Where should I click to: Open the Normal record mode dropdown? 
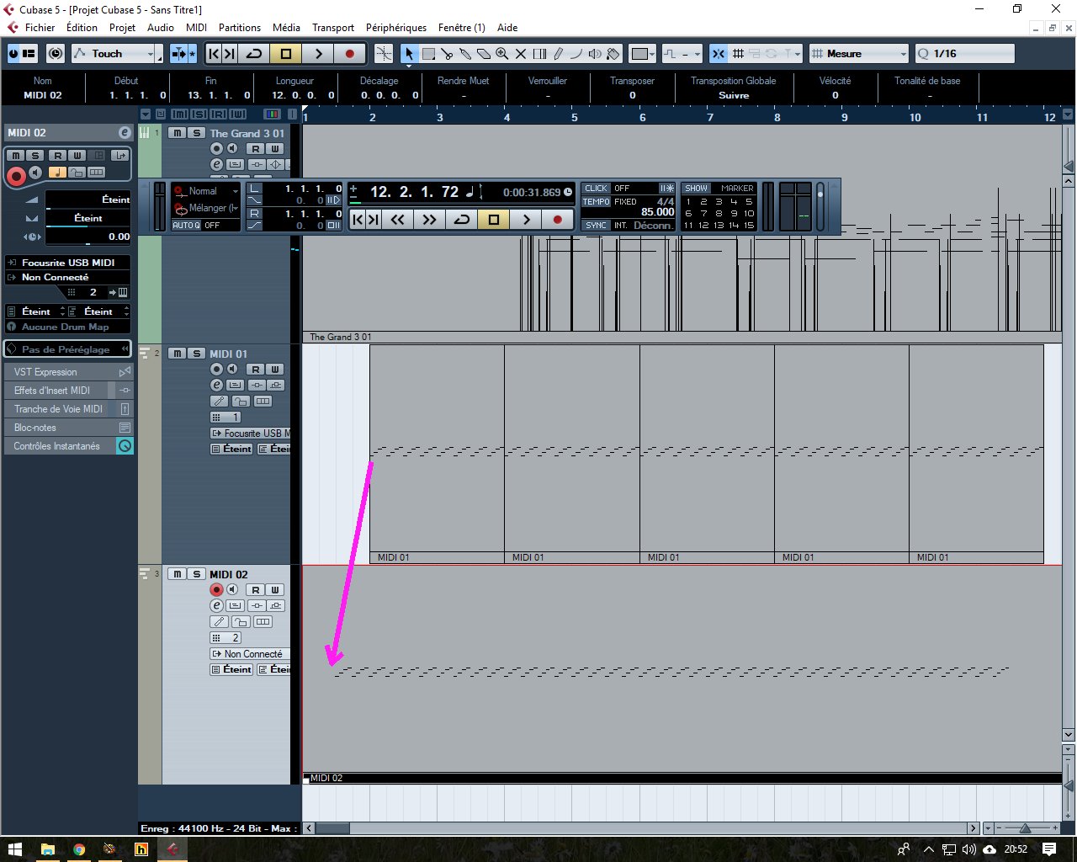(x=206, y=191)
